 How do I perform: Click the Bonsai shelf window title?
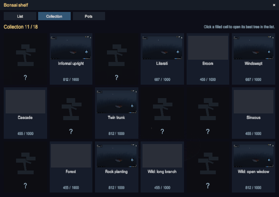point(16,5)
